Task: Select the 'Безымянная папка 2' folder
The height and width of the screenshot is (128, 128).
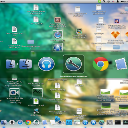Action: 31,44
